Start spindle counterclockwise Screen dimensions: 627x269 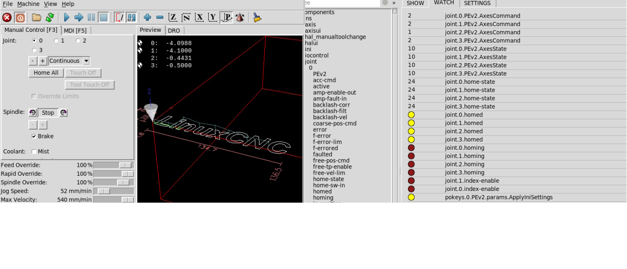click(33, 113)
